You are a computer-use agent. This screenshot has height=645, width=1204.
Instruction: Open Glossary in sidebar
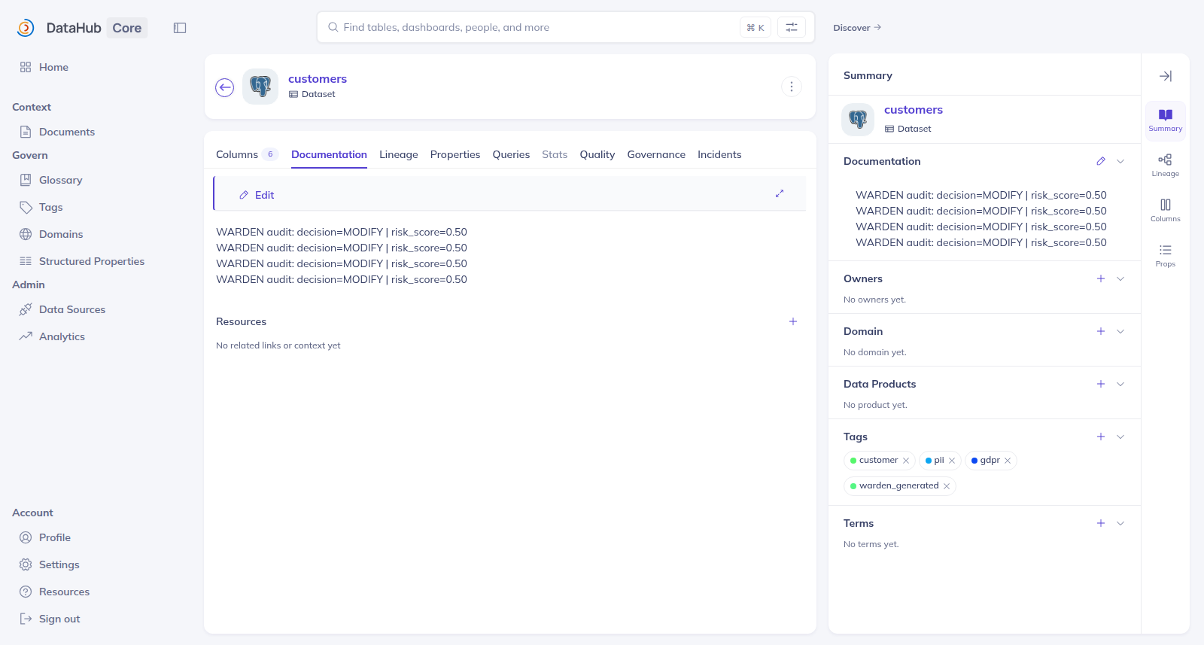[x=60, y=180]
